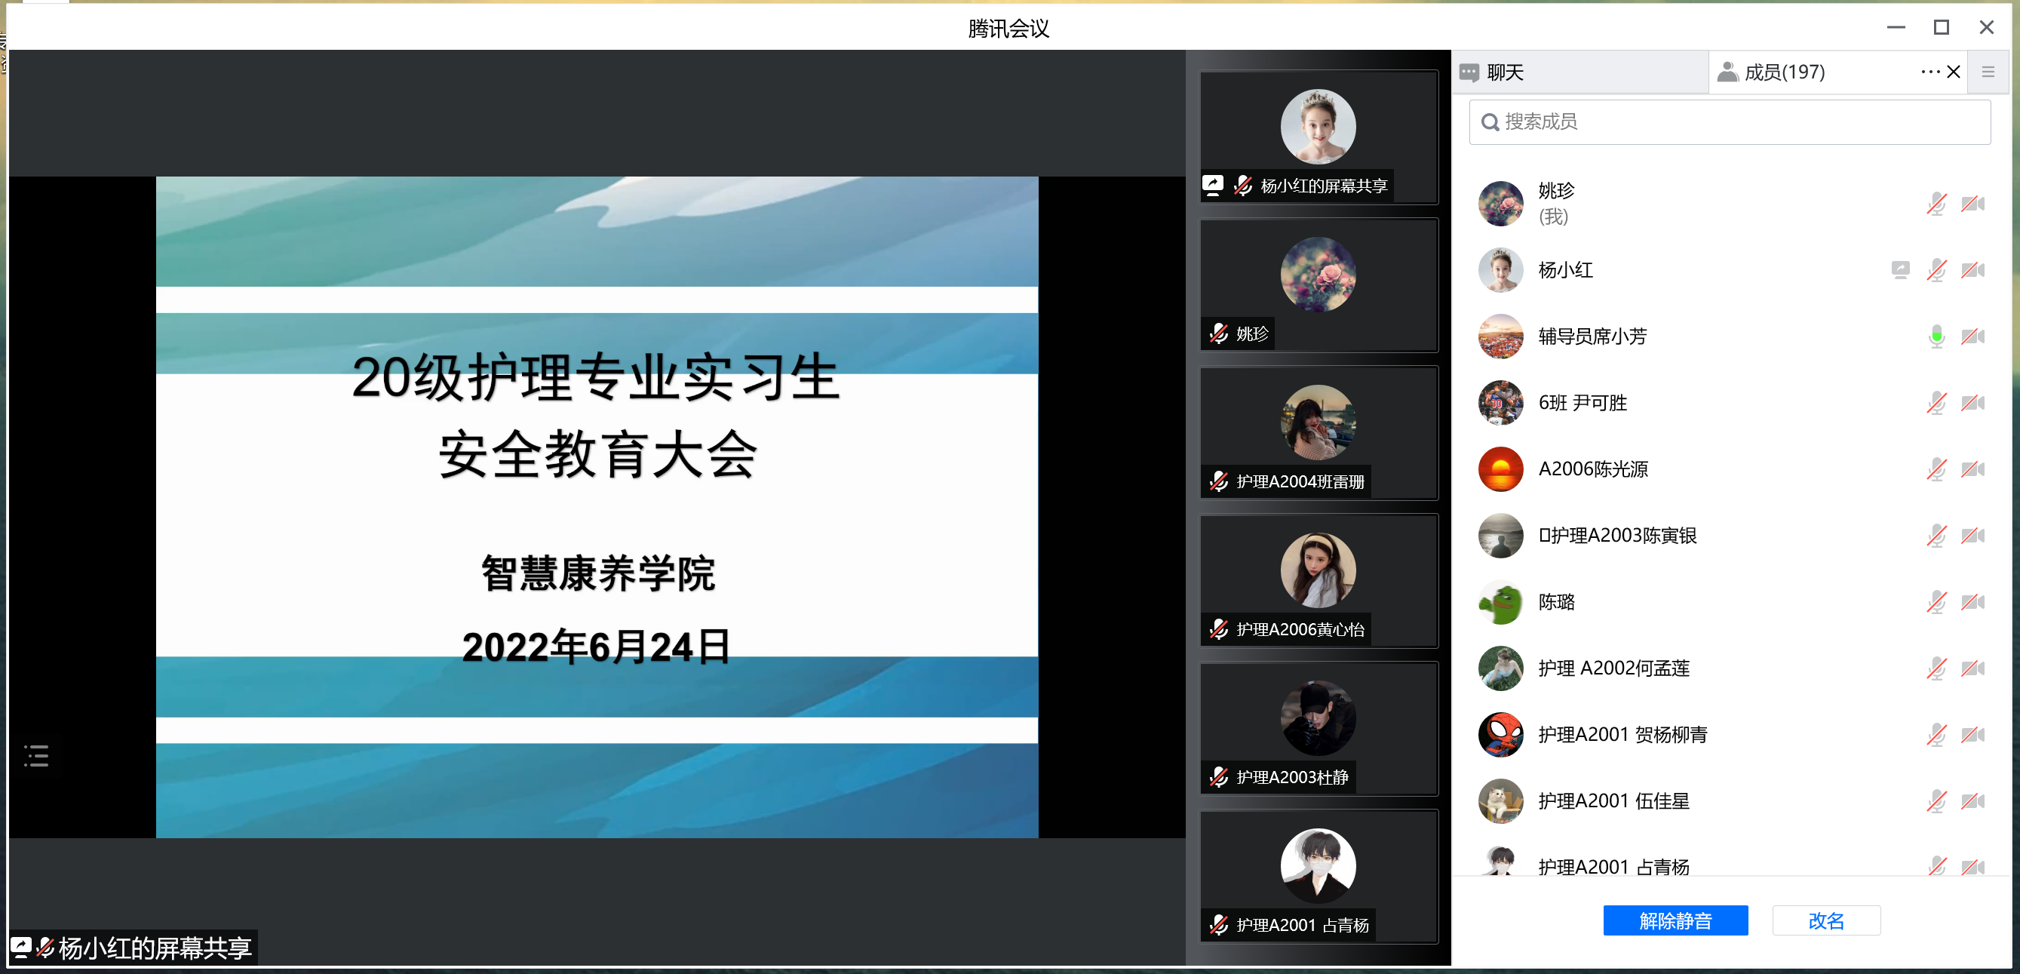
Task: Select member 杨小红 in the members list
Action: pos(1729,270)
